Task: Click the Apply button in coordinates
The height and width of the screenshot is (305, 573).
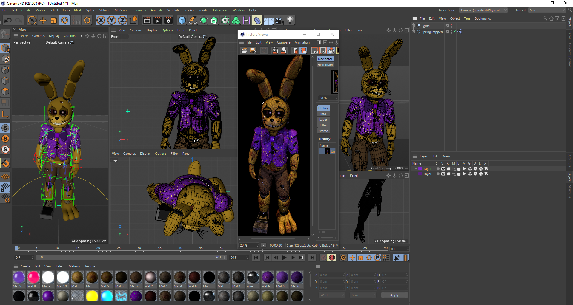Action: pyautogui.click(x=394, y=295)
